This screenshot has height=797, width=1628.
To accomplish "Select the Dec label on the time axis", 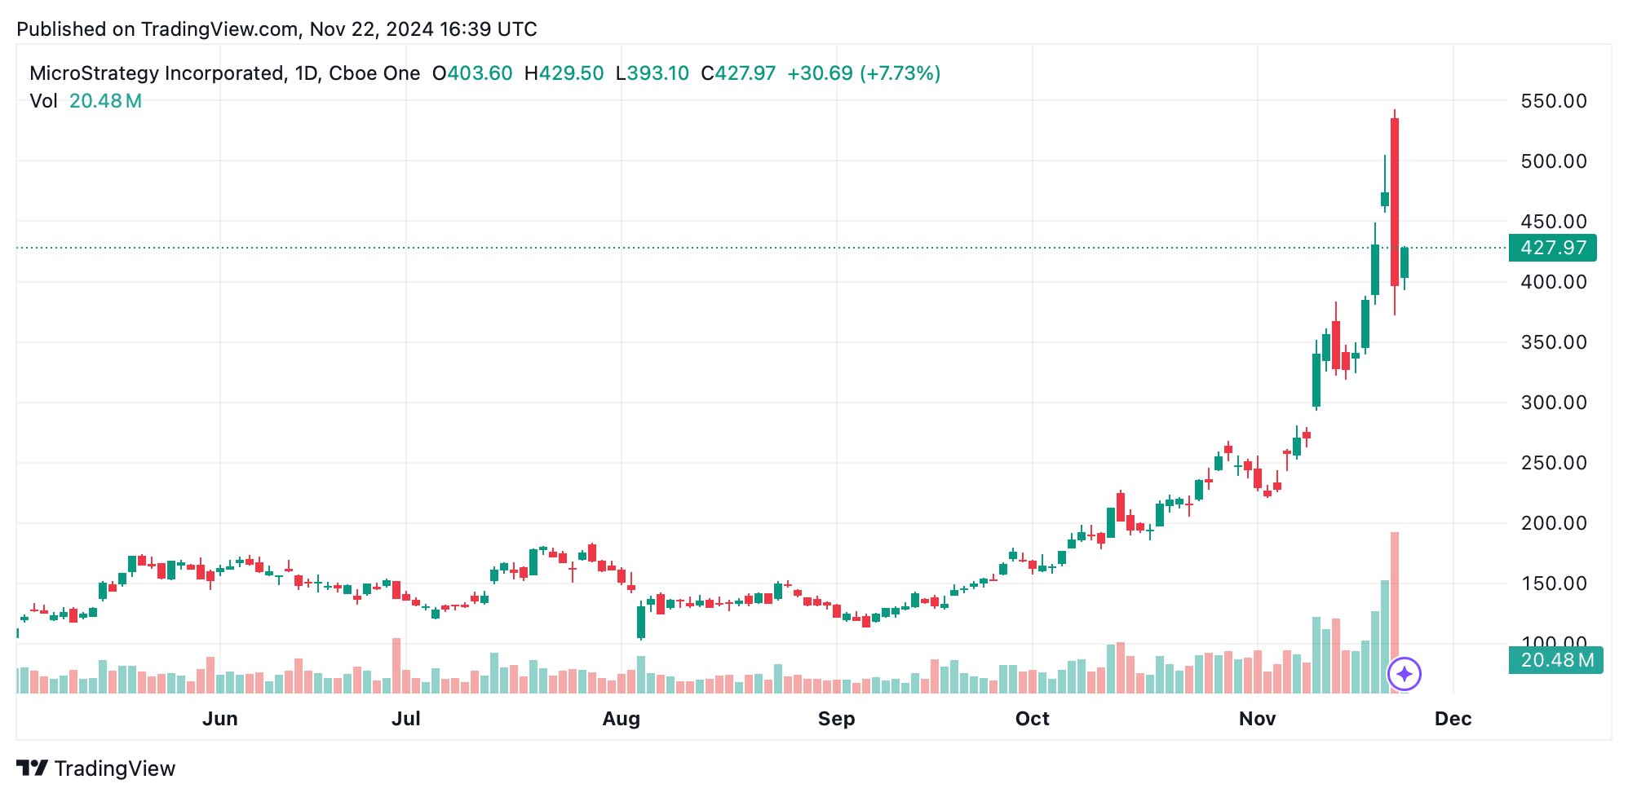I will tap(1453, 719).
